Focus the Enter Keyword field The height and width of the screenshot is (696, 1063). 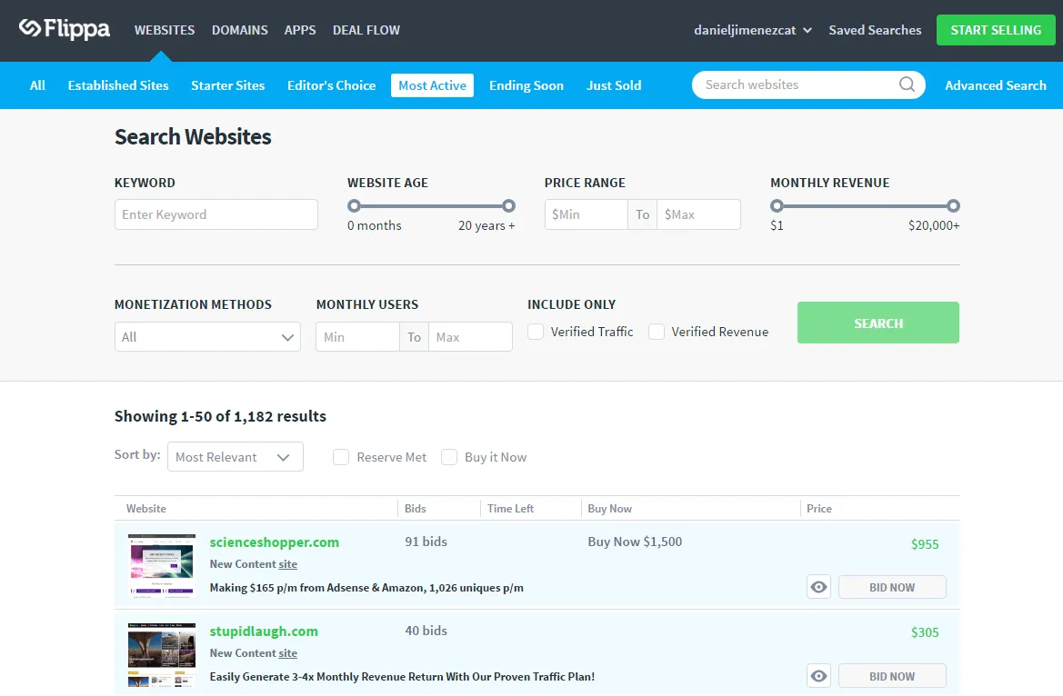tap(216, 214)
